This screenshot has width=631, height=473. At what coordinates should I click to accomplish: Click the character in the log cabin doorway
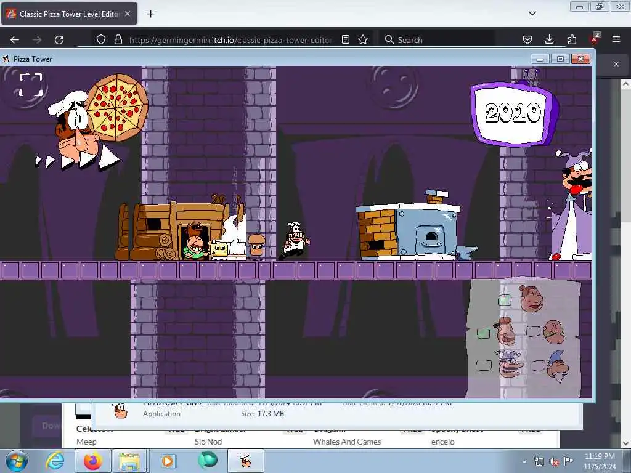click(x=195, y=243)
